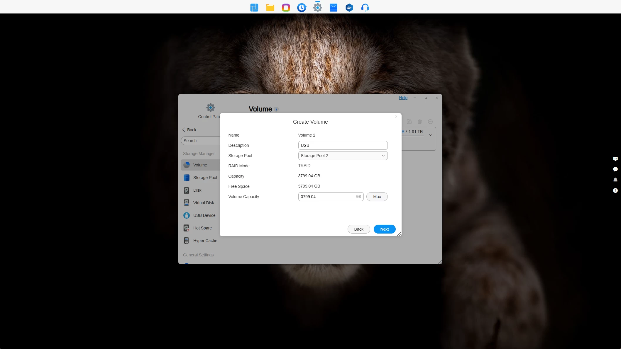621x349 pixels.
Task: Open the desktop dashboard icon in top dock
Action: pyautogui.click(x=254, y=7)
